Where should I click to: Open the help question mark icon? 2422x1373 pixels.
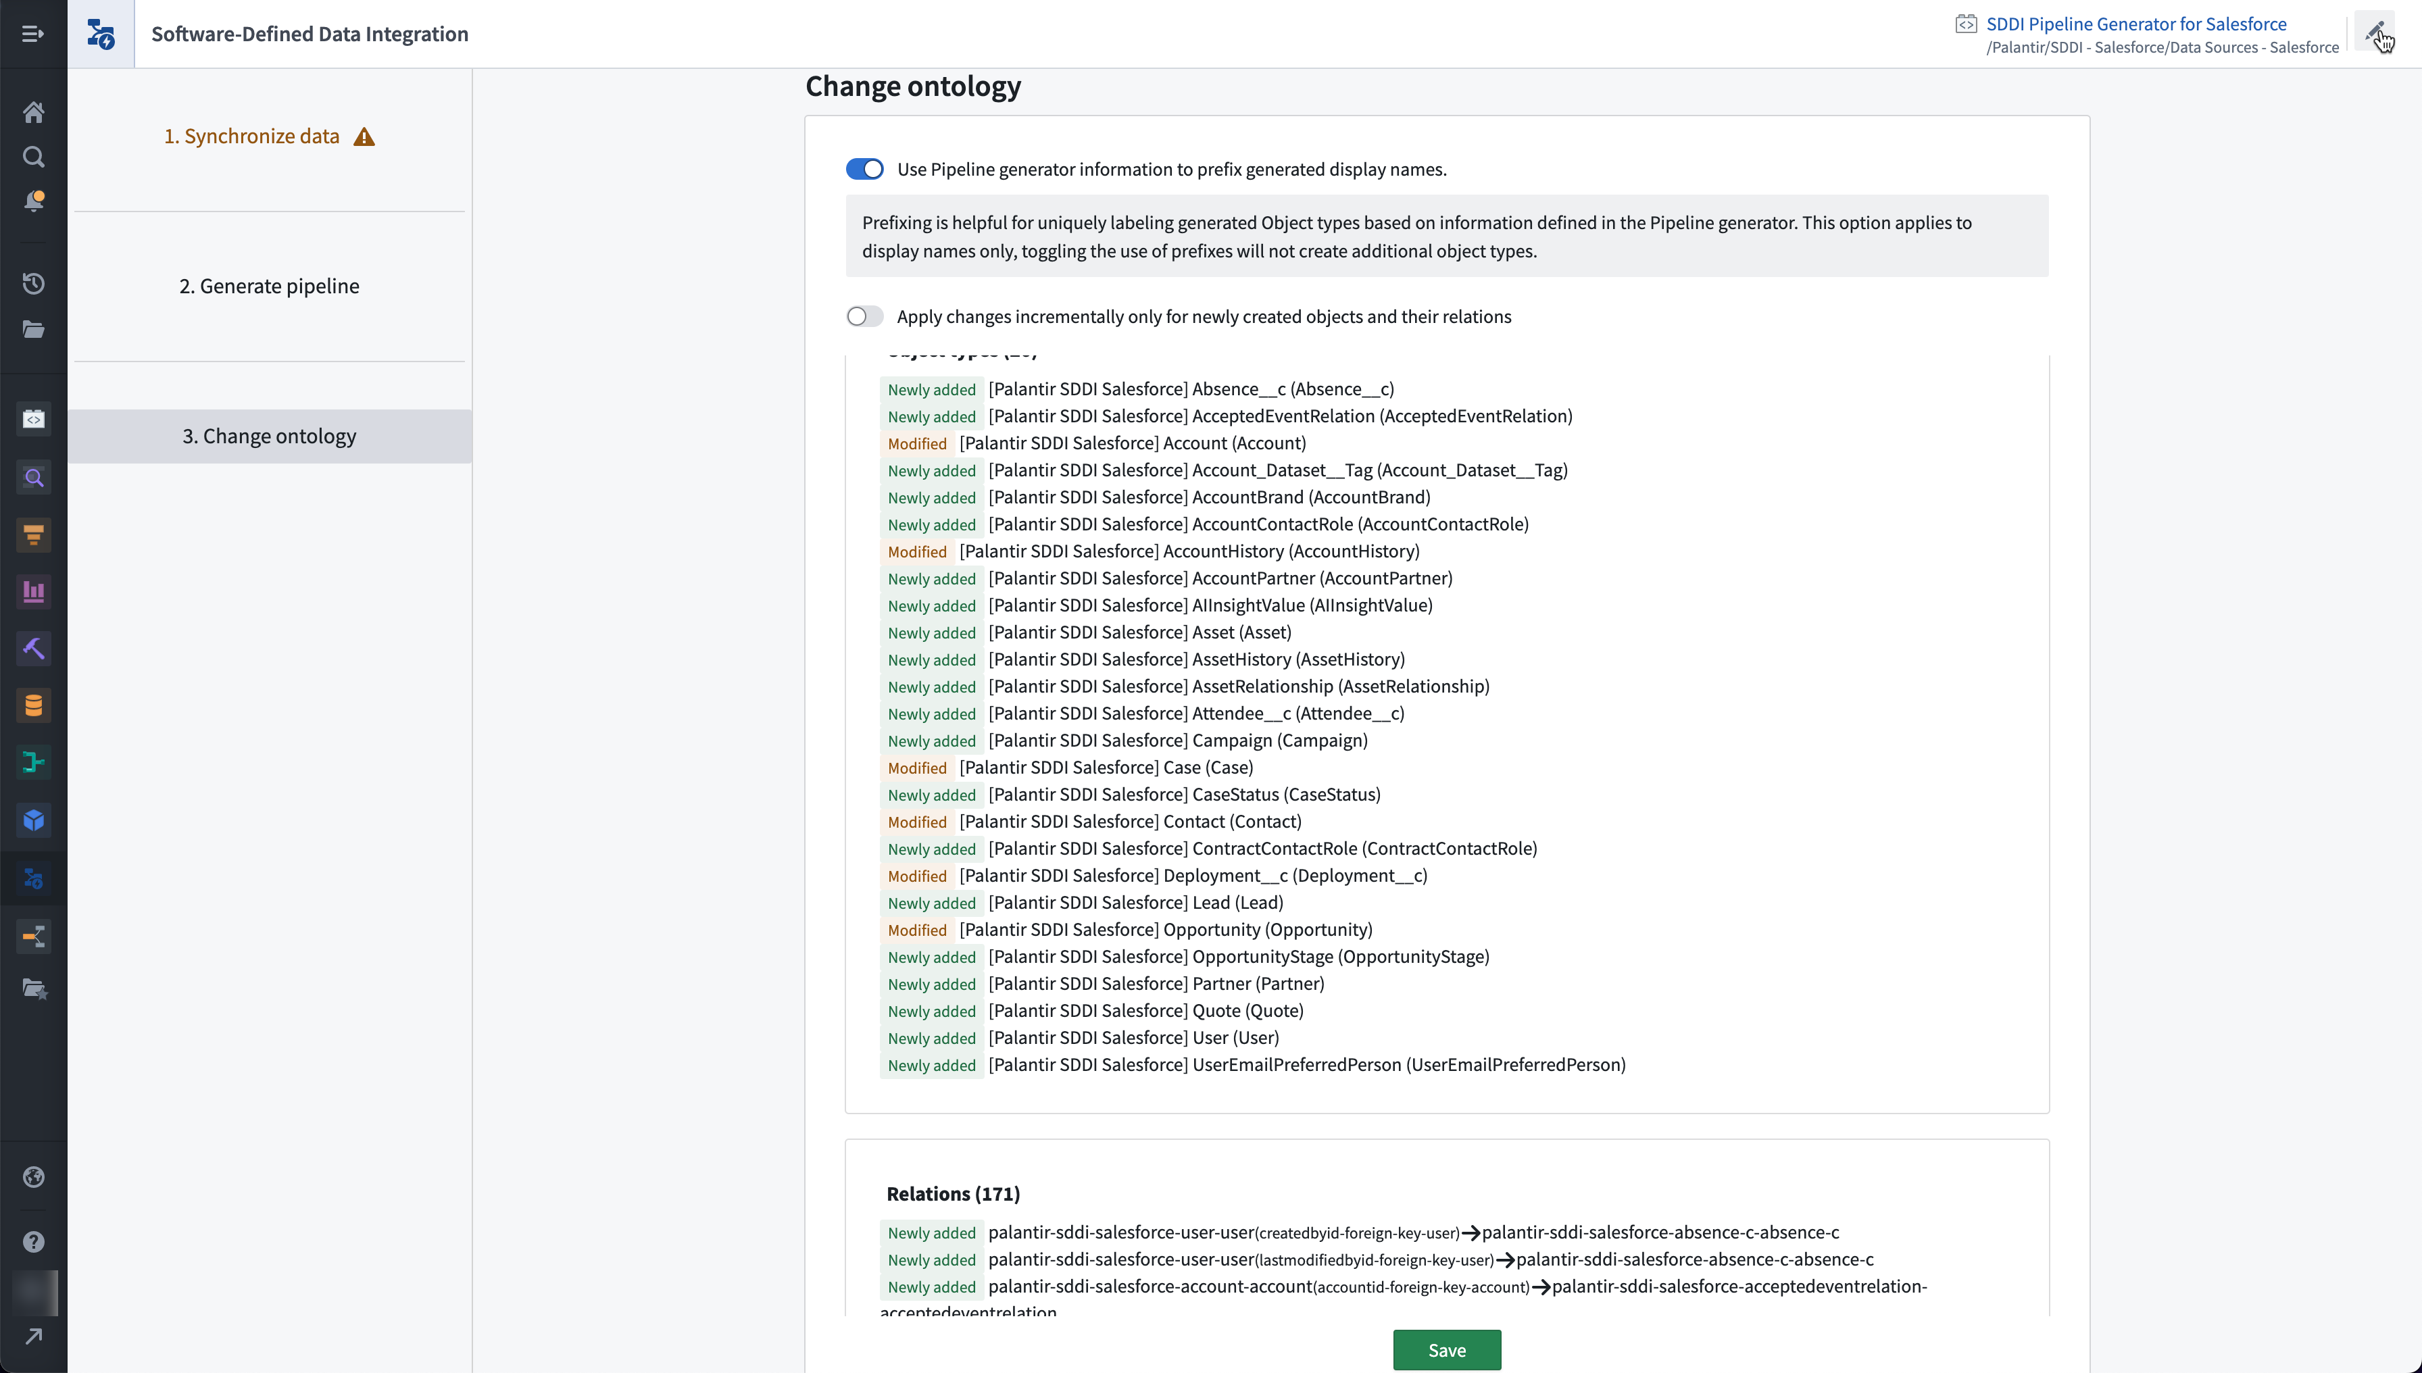(x=33, y=1242)
